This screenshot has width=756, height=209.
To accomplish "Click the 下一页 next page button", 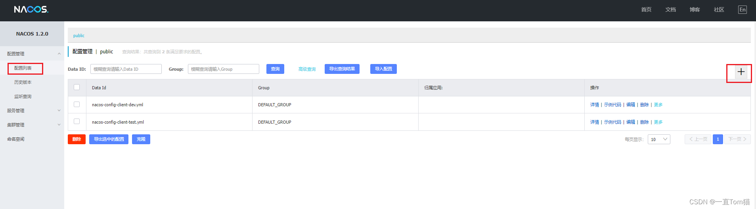I will tap(737, 139).
